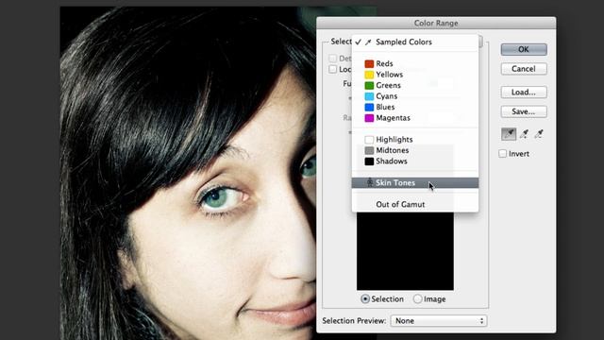Choose Sampled Colors option
This screenshot has width=604, height=340.
pyautogui.click(x=415, y=42)
